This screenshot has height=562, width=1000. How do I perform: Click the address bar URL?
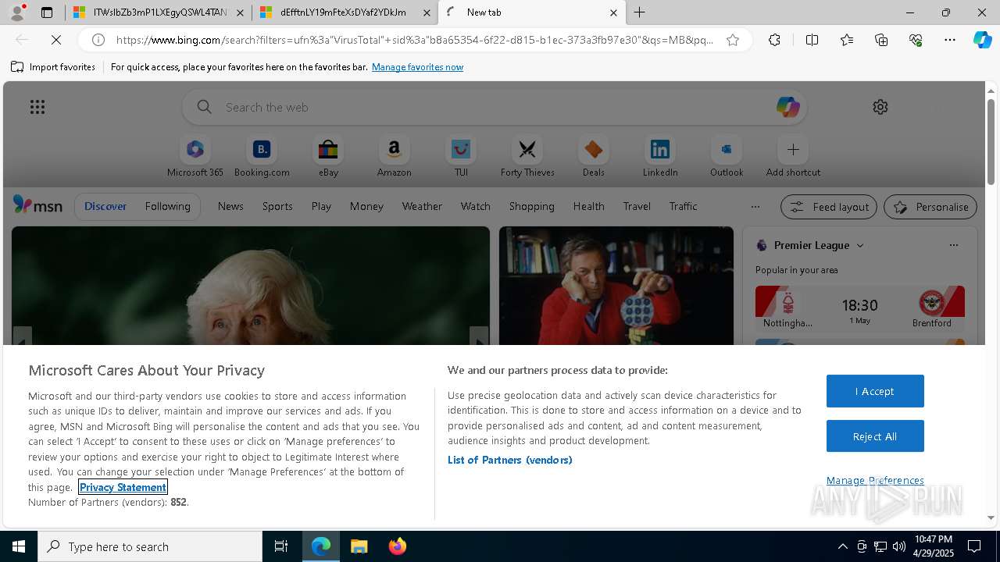pos(414,40)
